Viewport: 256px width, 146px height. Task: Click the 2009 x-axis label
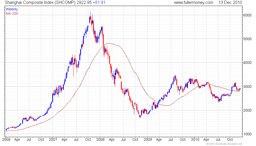click(148, 140)
